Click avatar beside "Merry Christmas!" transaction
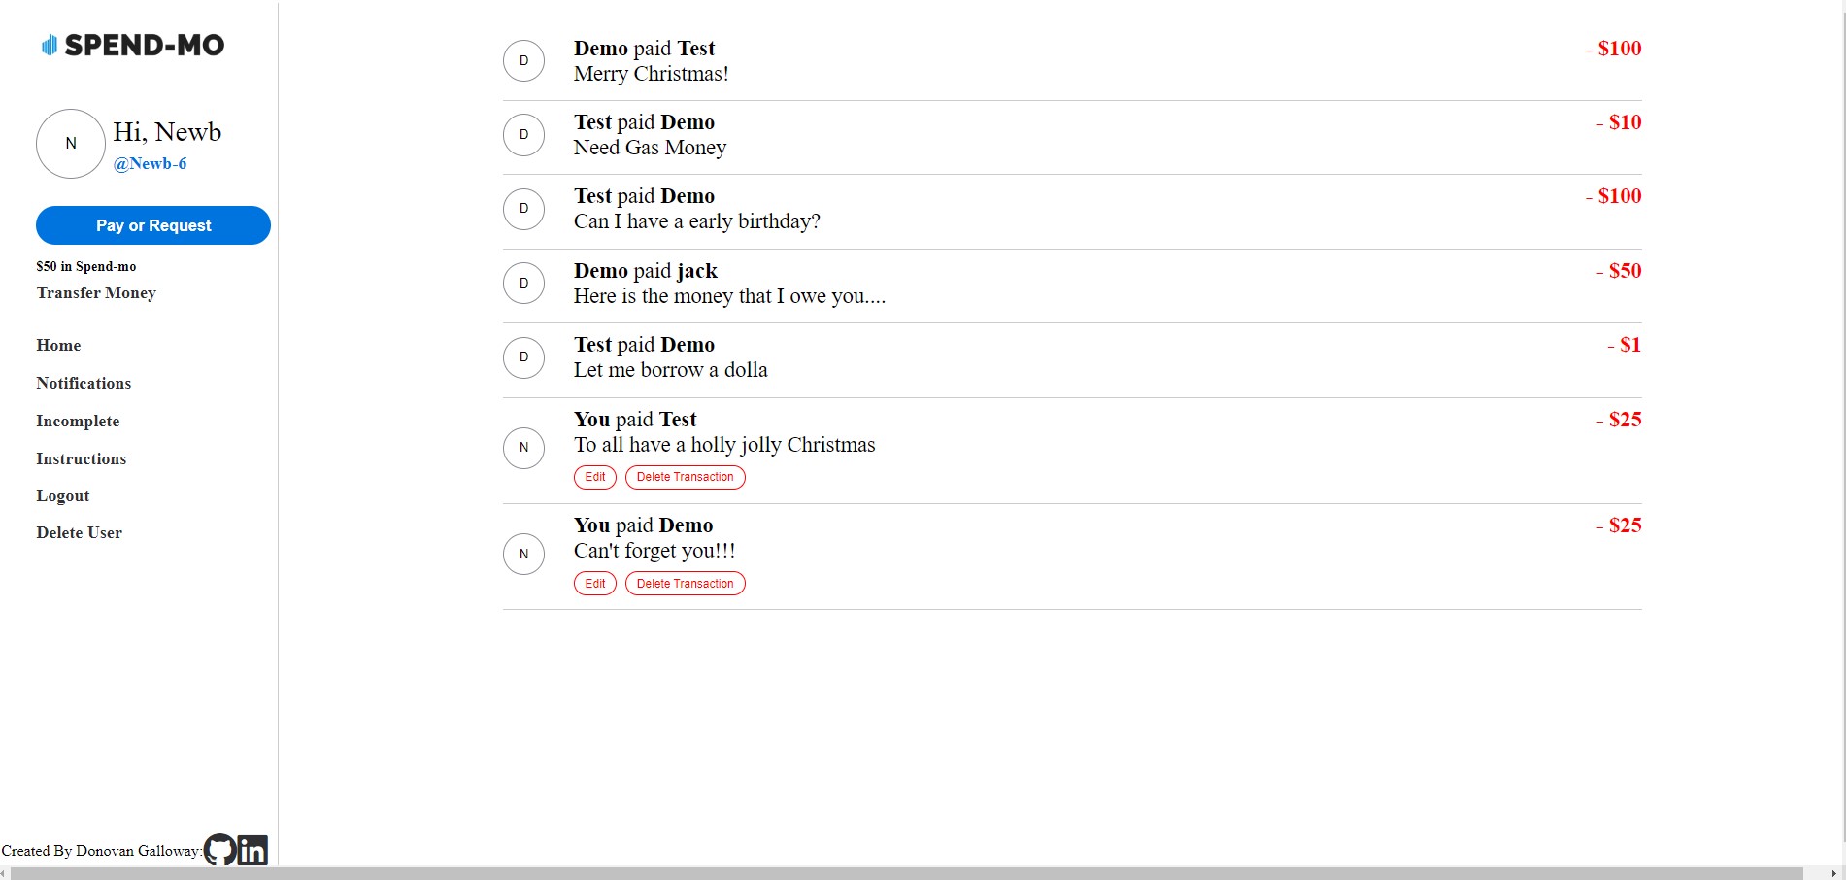Screen dimensions: 1846x880 tap(523, 61)
